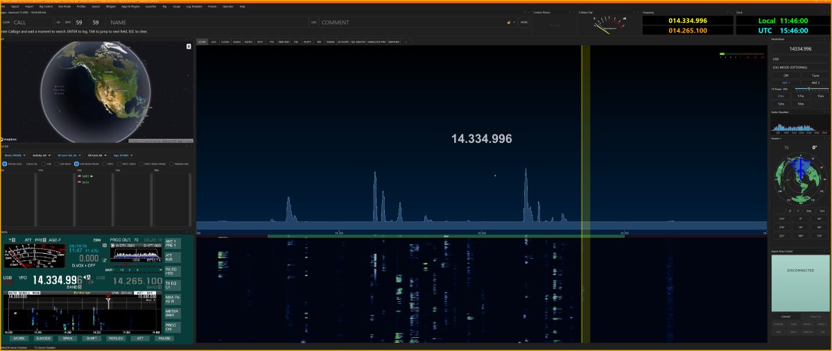Open the Log Template menu
The height and width of the screenshot is (351, 832).
tap(194, 6)
